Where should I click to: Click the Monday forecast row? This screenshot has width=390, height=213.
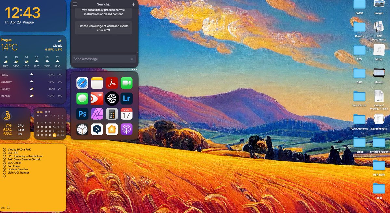(x=32, y=96)
